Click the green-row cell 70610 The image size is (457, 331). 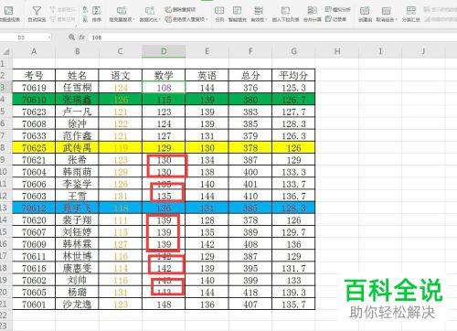click(x=34, y=100)
